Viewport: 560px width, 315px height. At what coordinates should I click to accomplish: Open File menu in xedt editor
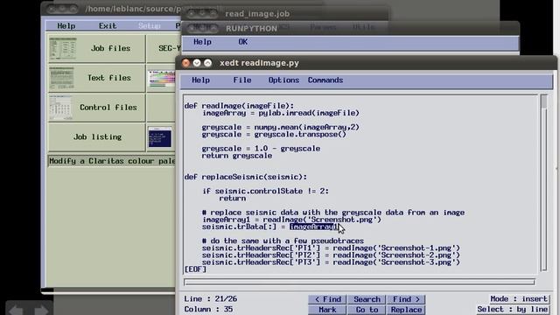(x=242, y=80)
